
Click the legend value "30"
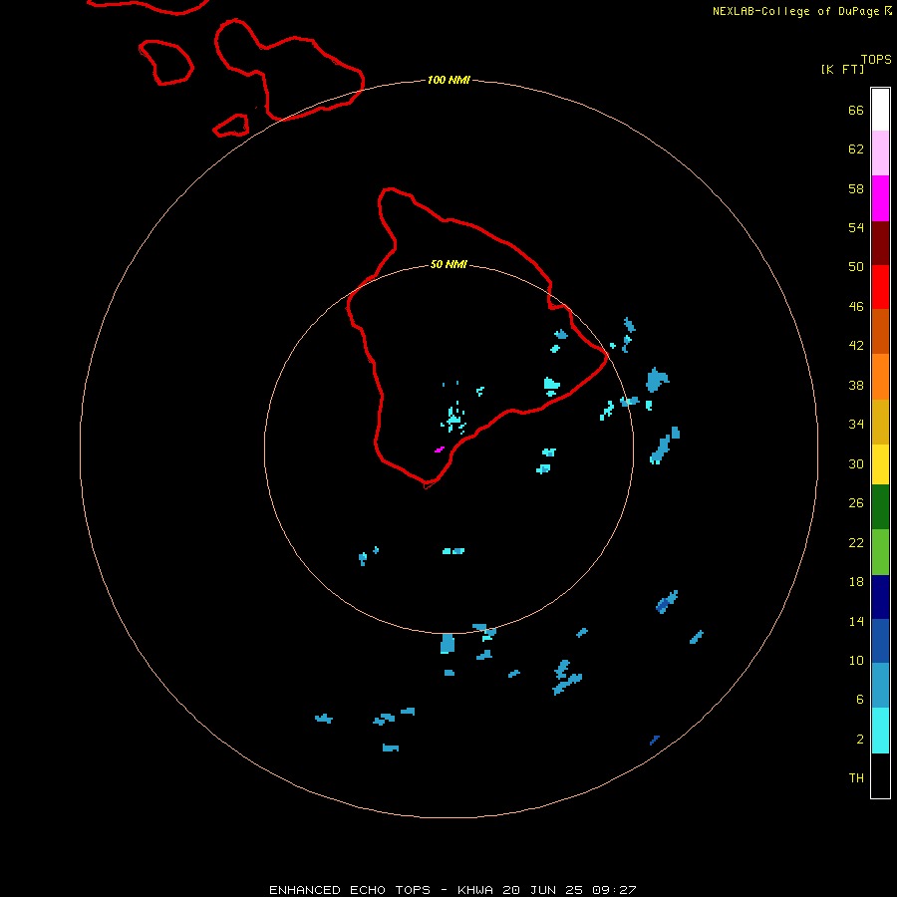pyautogui.click(x=856, y=463)
